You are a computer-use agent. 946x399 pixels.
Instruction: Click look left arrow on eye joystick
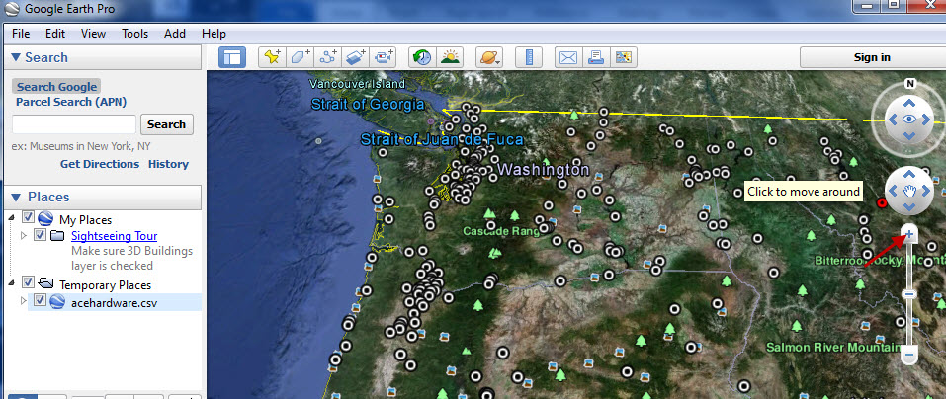893,120
